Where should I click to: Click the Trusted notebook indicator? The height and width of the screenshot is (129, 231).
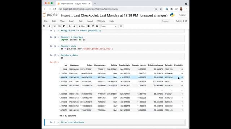(x=165, y=21)
